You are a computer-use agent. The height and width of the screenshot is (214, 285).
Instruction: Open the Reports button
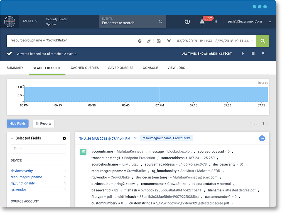[43, 123]
